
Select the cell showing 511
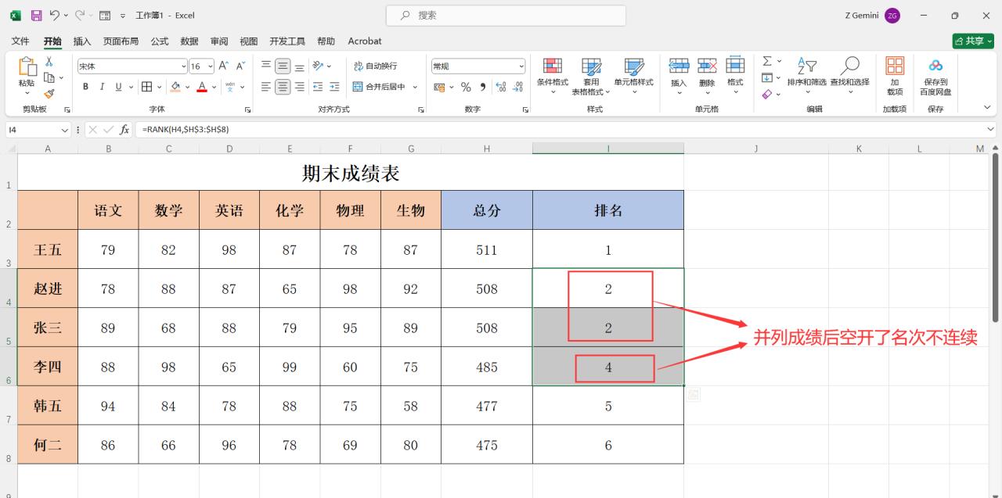(x=487, y=249)
